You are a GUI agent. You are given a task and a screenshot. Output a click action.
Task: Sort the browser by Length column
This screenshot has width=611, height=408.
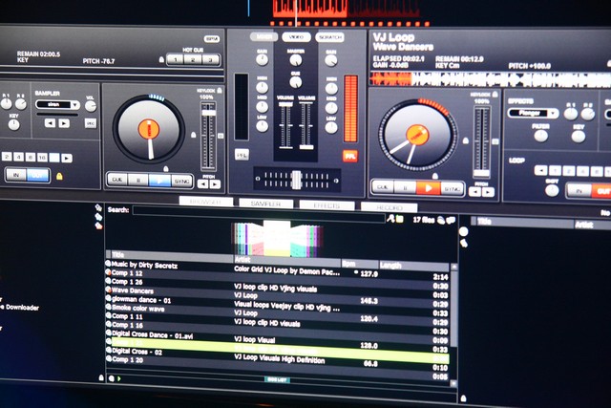tap(413, 266)
